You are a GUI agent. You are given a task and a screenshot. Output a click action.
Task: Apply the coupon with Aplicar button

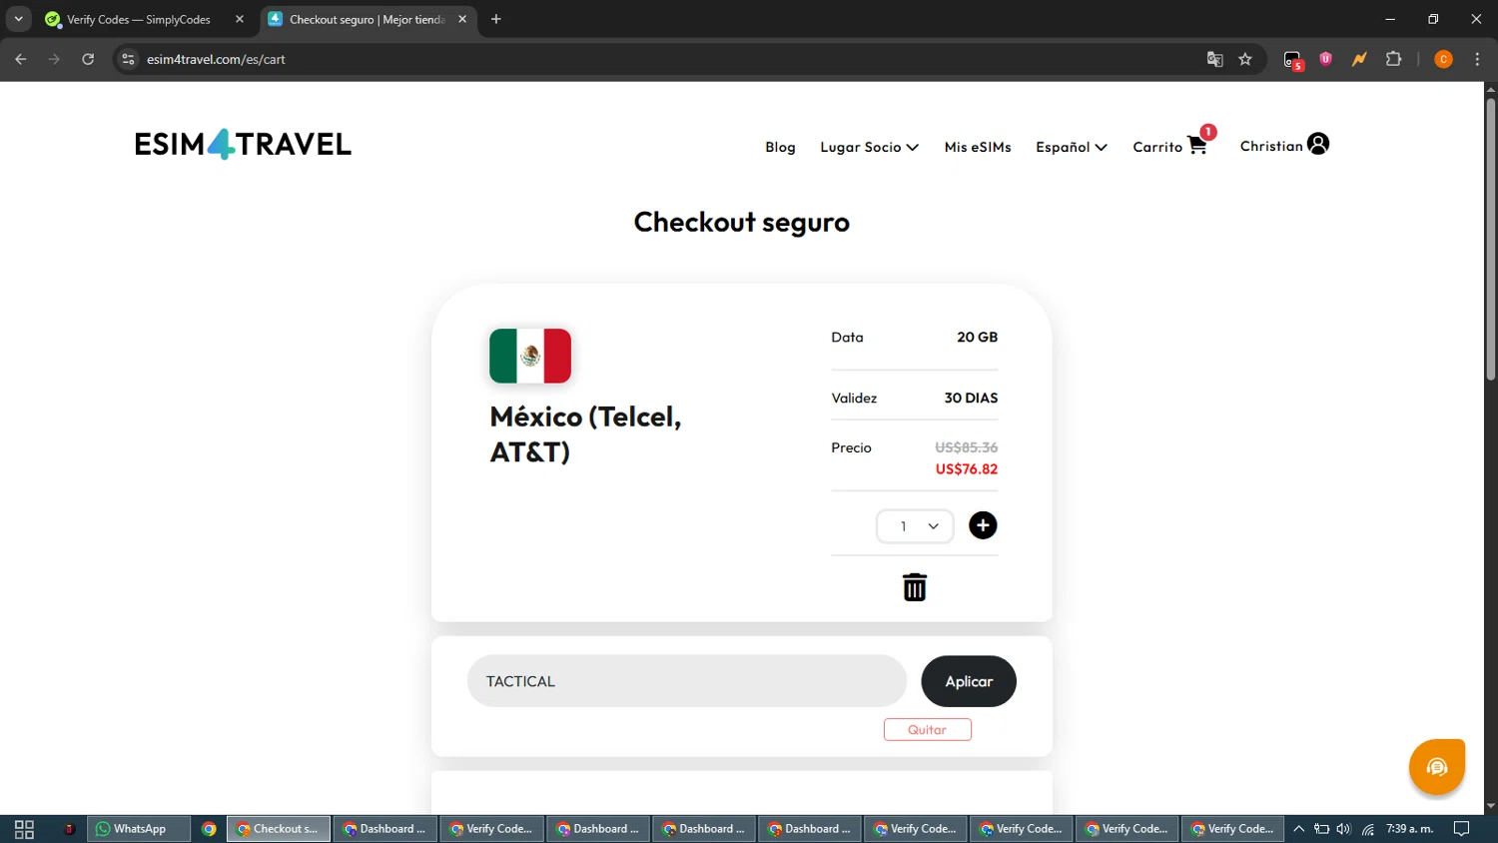coord(969,681)
